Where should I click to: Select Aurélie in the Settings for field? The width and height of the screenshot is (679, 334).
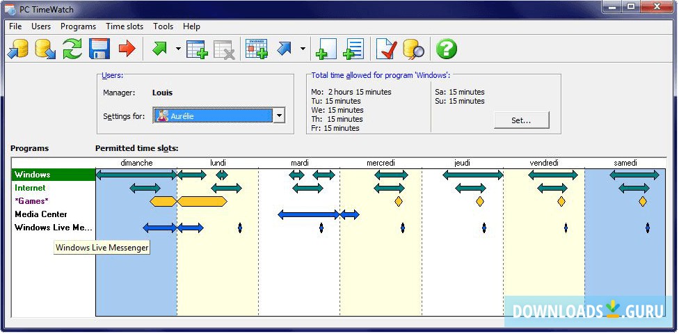[x=213, y=116]
